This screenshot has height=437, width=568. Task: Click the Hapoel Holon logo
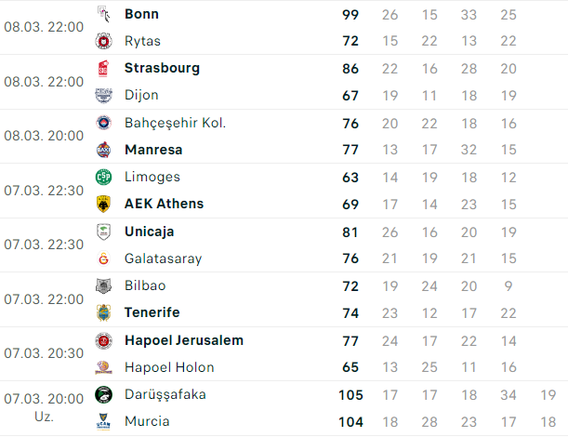(x=103, y=367)
